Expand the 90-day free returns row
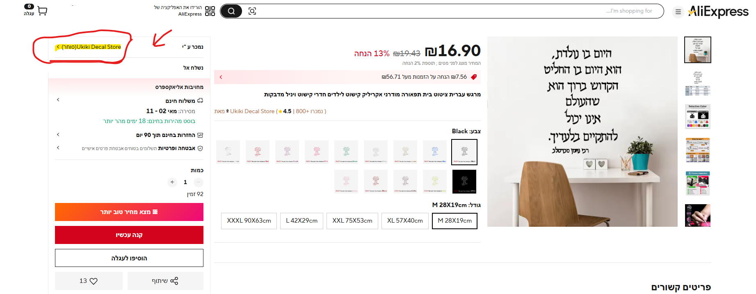 58,134
